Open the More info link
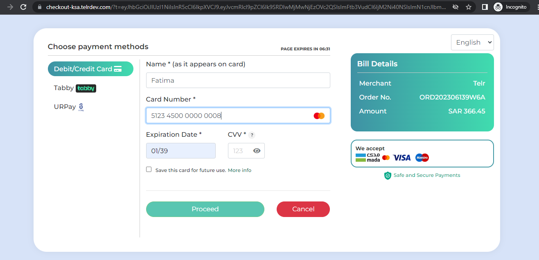Viewport: 539px width, 260px height. click(x=239, y=170)
